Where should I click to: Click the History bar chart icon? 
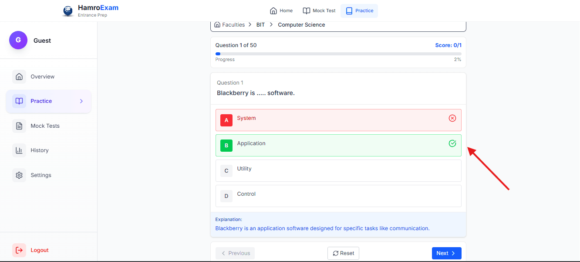pyautogui.click(x=19, y=150)
